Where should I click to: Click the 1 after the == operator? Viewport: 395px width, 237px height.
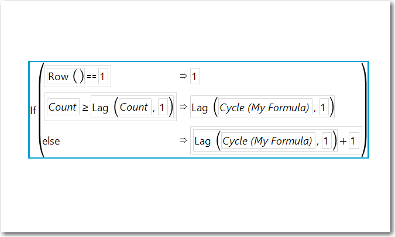pyautogui.click(x=103, y=76)
